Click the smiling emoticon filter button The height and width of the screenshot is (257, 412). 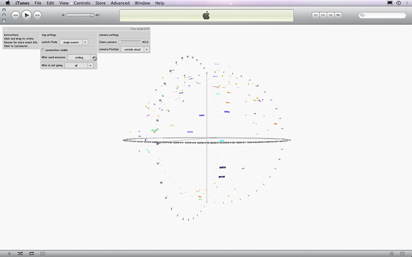[79, 58]
